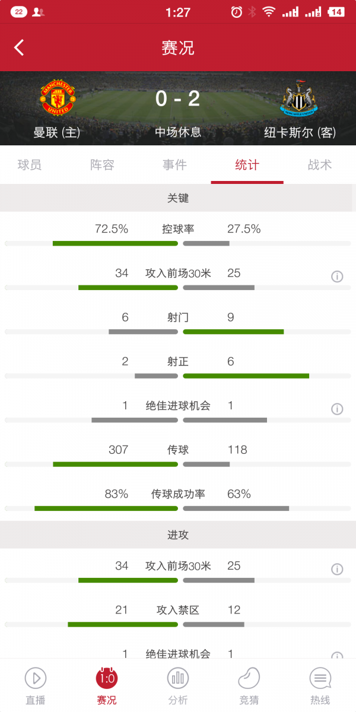Open the 竞猜 bean icon
Screen dimensions: 356x712
tap(249, 678)
